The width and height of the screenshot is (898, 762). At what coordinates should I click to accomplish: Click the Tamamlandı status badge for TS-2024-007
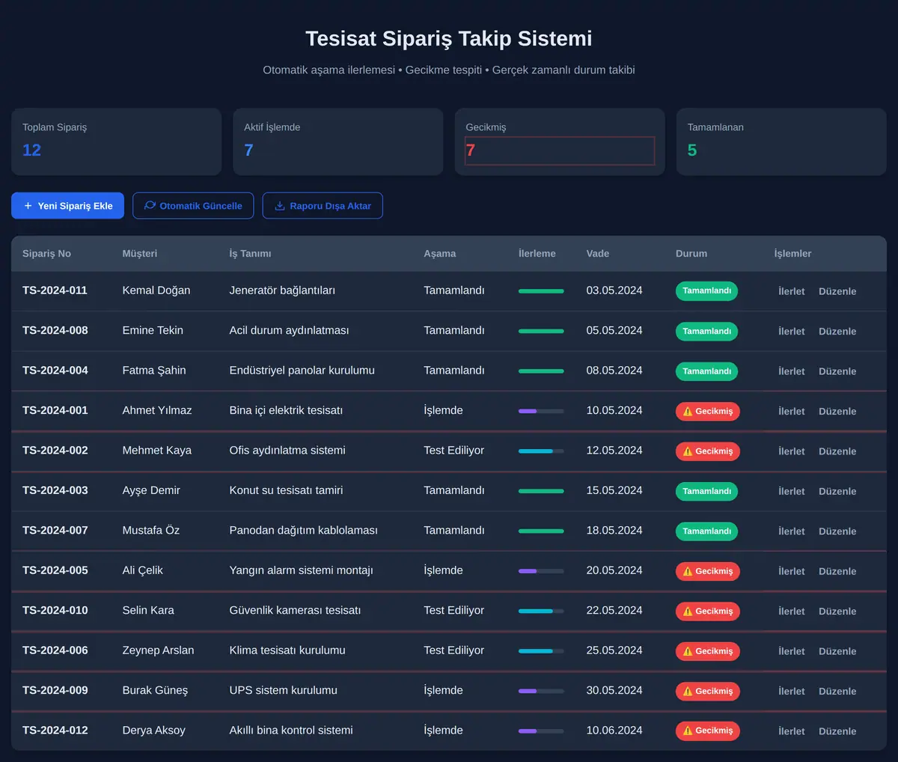(706, 531)
